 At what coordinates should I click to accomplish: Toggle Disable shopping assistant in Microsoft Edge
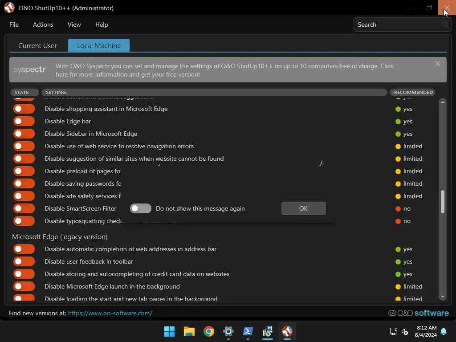(24, 109)
